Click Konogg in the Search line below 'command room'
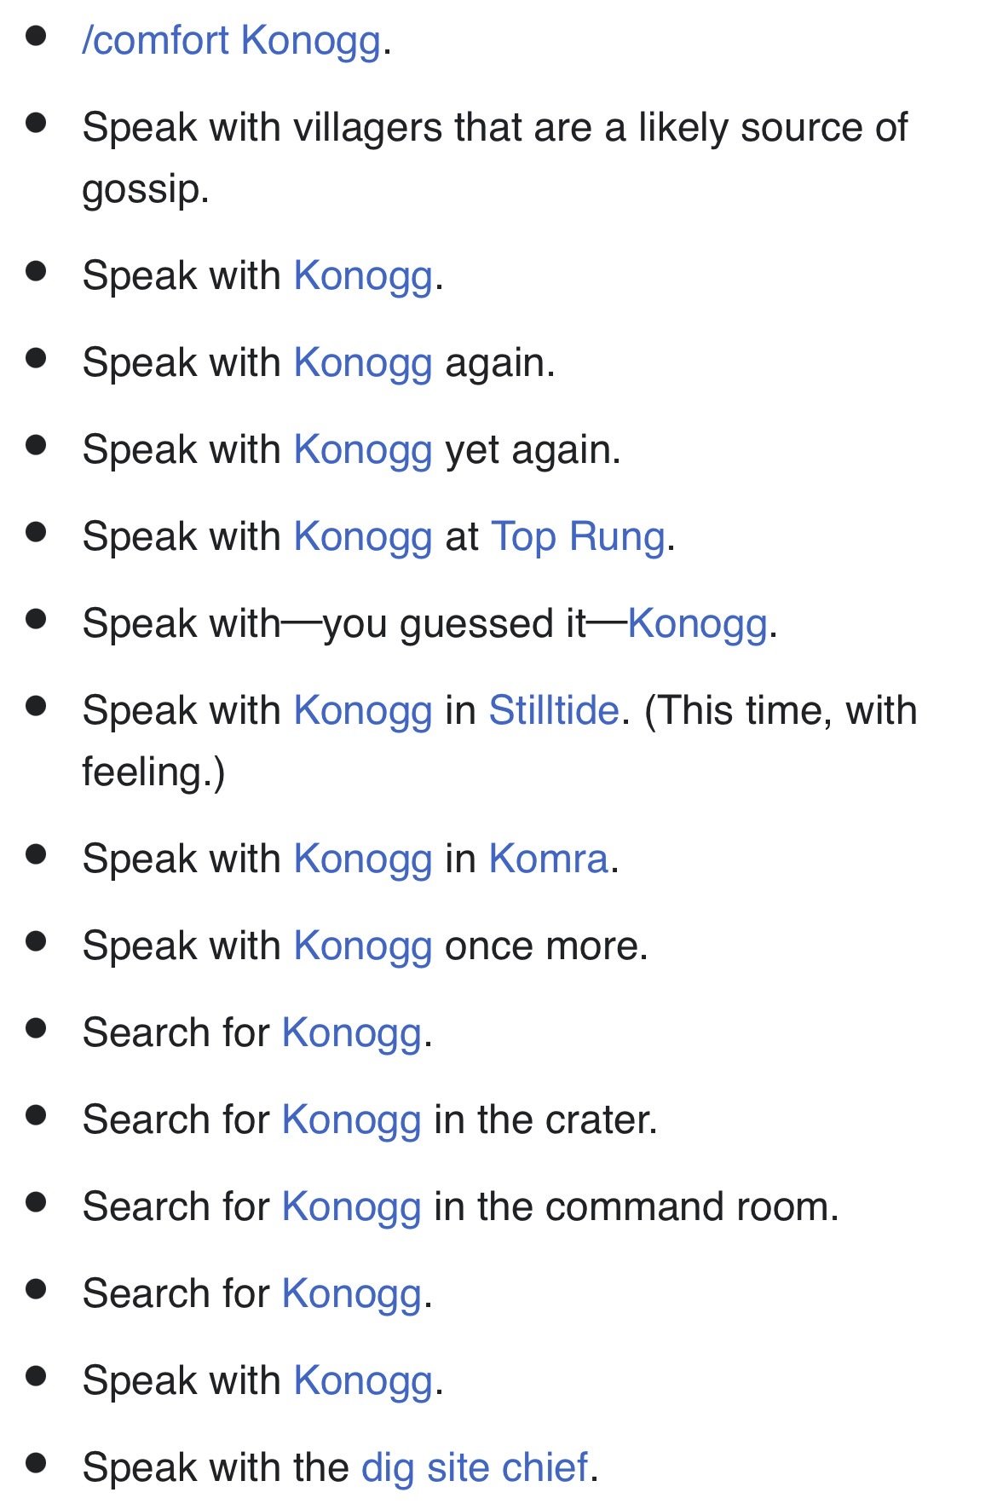 351,1293
